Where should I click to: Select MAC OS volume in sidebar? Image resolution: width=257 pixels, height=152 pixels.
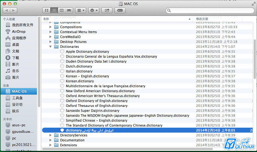pos(19,91)
